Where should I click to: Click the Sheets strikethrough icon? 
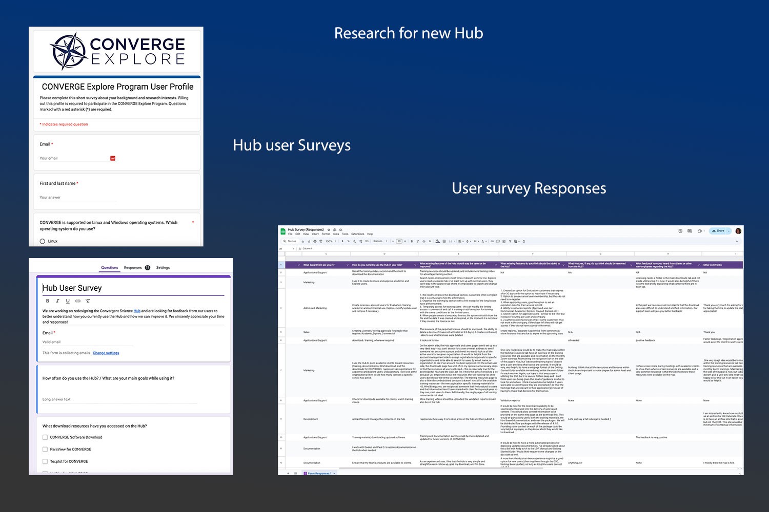tap(424, 241)
